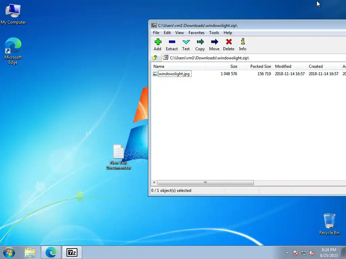Select New Text Document.txt on desktop

click(x=119, y=157)
